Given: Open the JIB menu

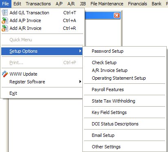Looking at the screenshot, I should coord(83,4).
